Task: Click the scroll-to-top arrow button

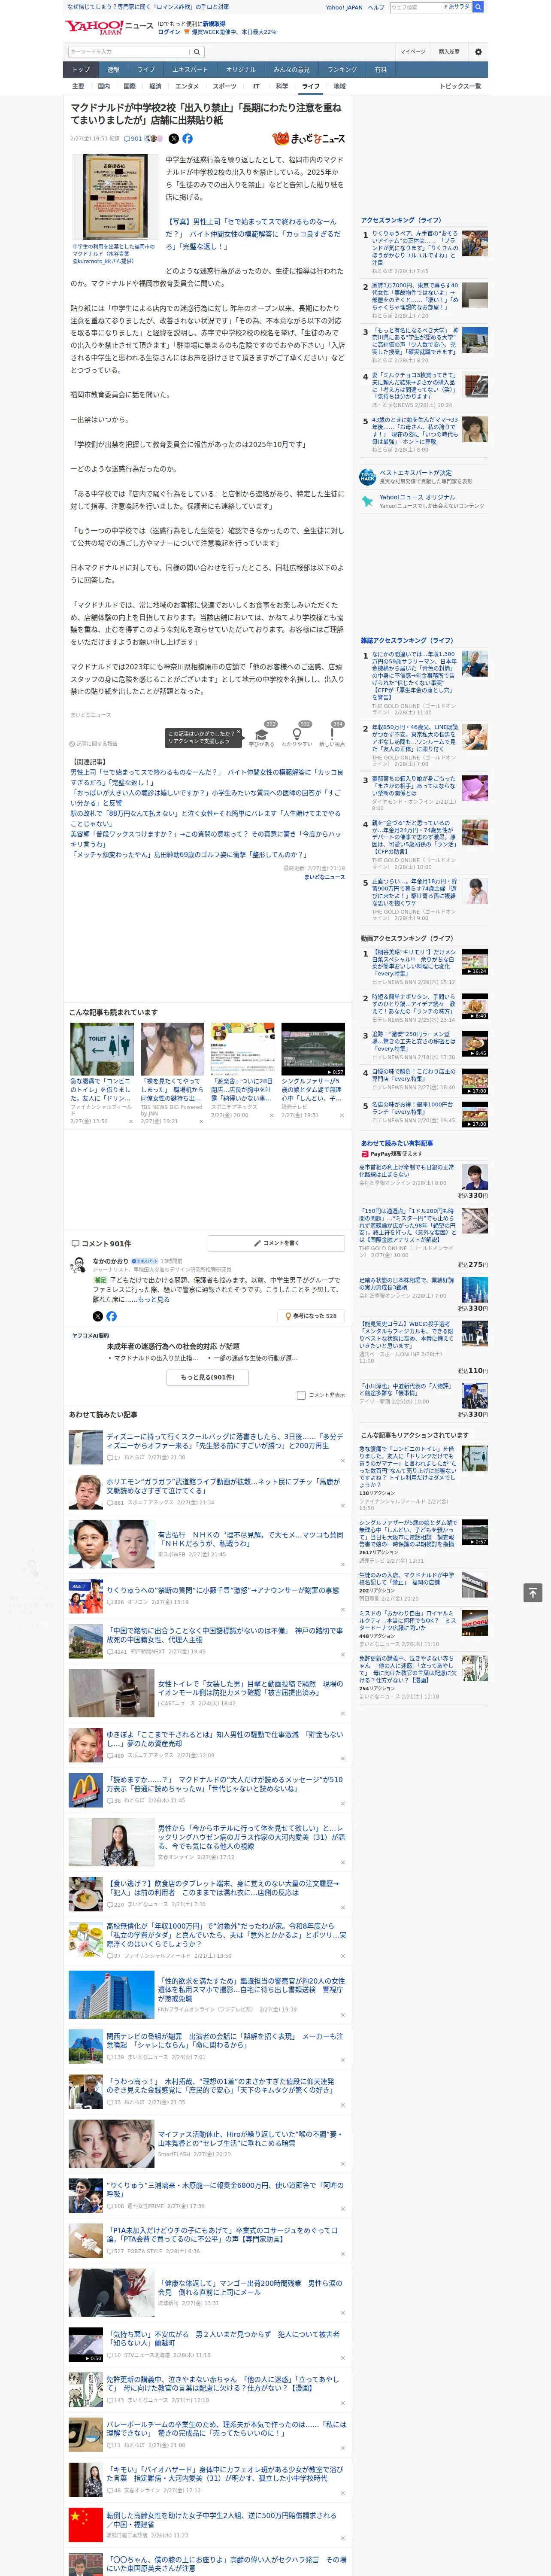Action: pyautogui.click(x=533, y=1591)
